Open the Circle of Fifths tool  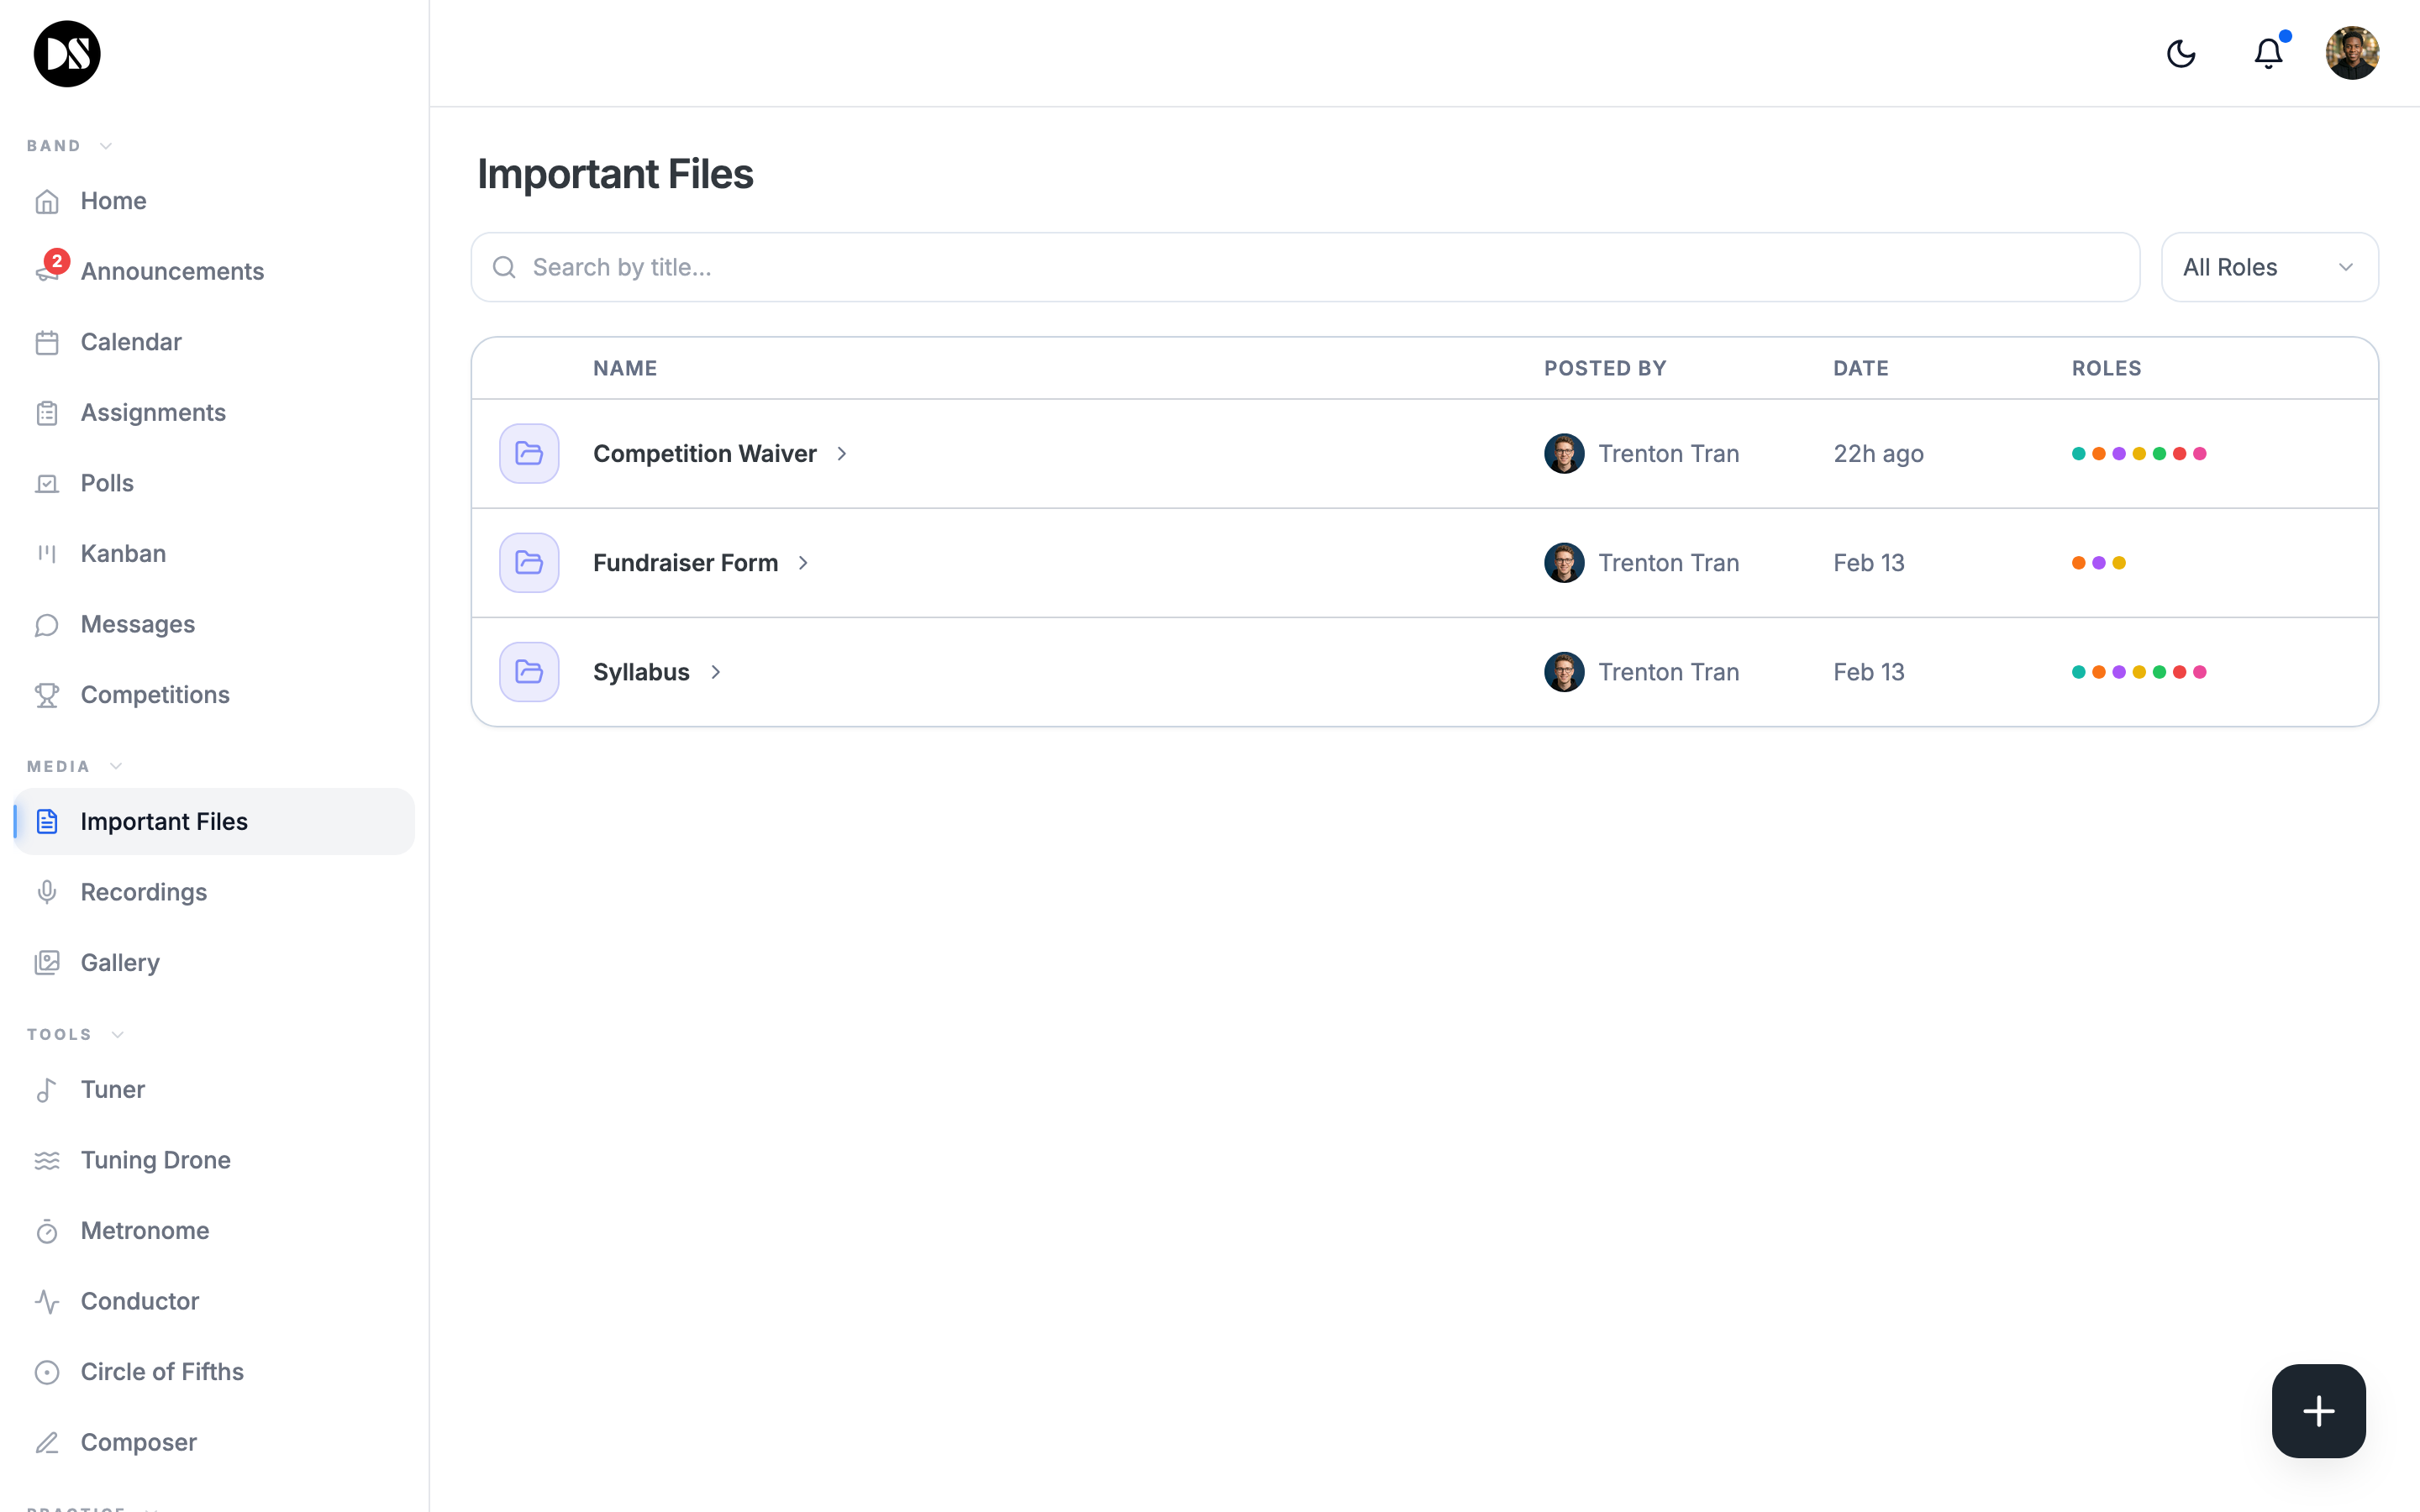pyautogui.click(x=162, y=1371)
